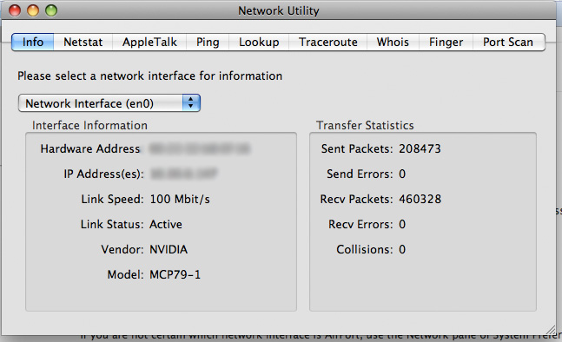Close the Network Utility window

click(x=15, y=10)
